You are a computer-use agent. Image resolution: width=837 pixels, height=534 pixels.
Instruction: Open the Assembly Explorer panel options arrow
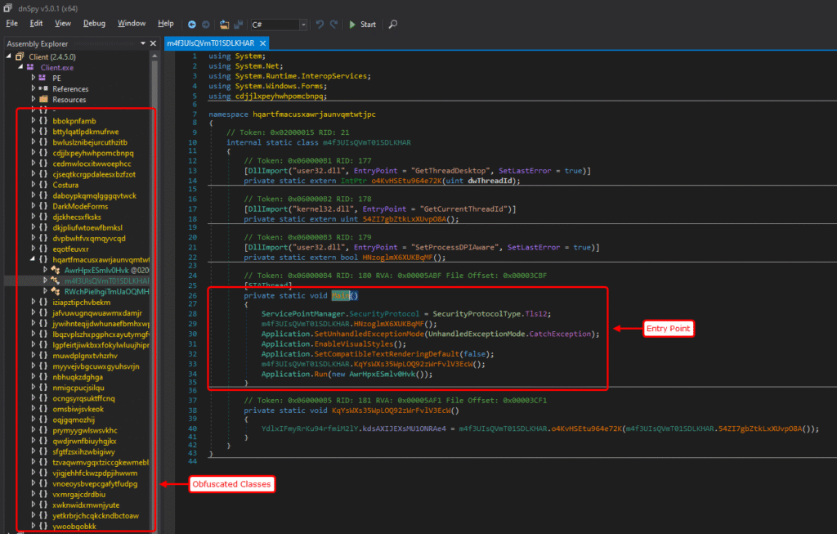coord(142,43)
